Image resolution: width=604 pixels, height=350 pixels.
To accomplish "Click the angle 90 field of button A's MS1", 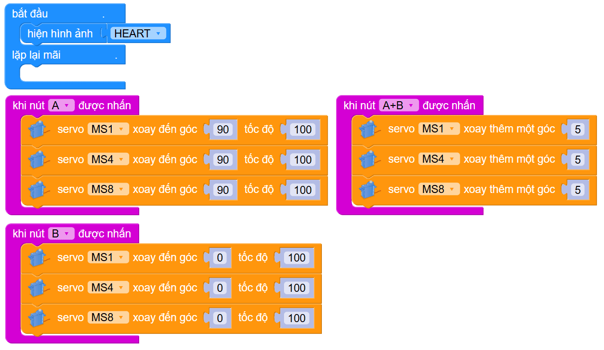I will [222, 130].
